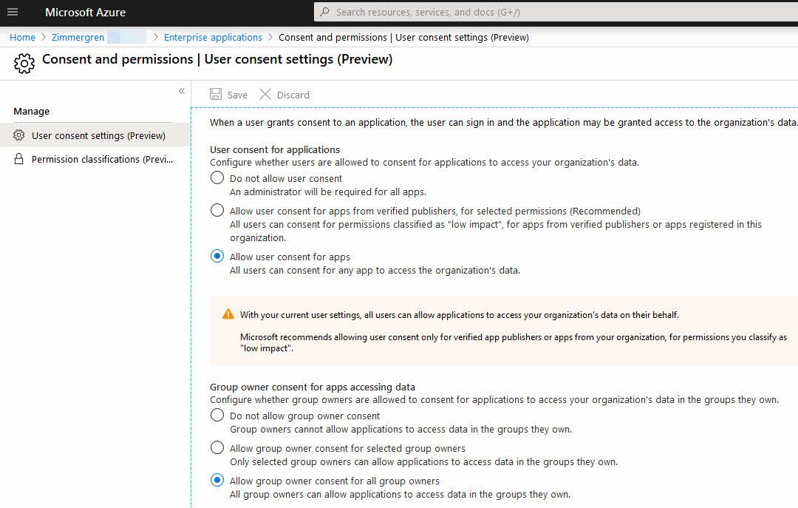Select consent for verified publishers option
The height and width of the screenshot is (508, 798).
click(217, 211)
